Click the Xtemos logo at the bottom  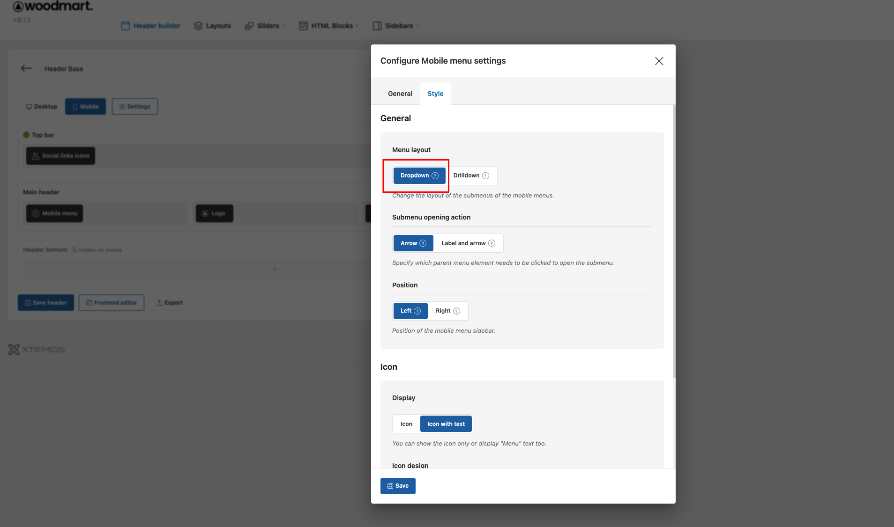click(x=37, y=350)
